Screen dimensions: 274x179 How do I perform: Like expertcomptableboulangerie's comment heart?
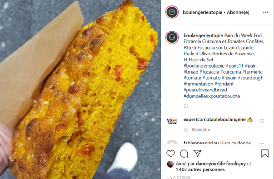click(262, 121)
